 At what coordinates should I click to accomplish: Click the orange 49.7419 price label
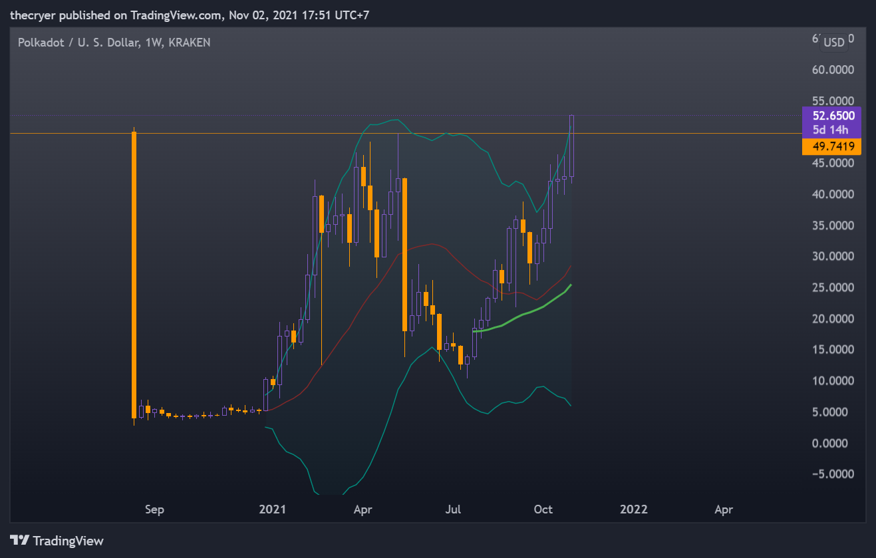832,146
